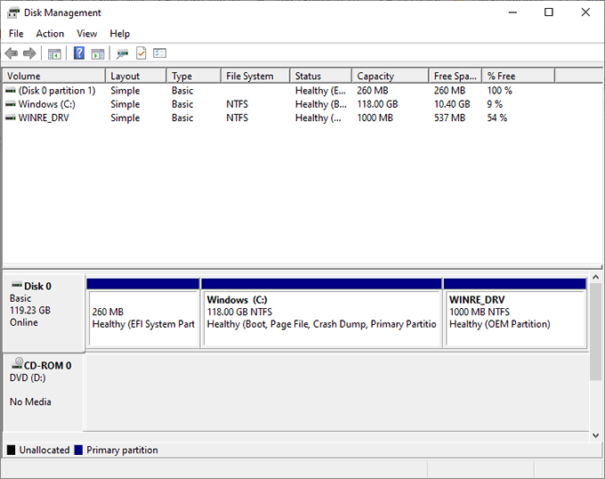Click the blue Primary partition legend swatch
Image resolution: width=605 pixels, height=479 pixels.
[79, 451]
